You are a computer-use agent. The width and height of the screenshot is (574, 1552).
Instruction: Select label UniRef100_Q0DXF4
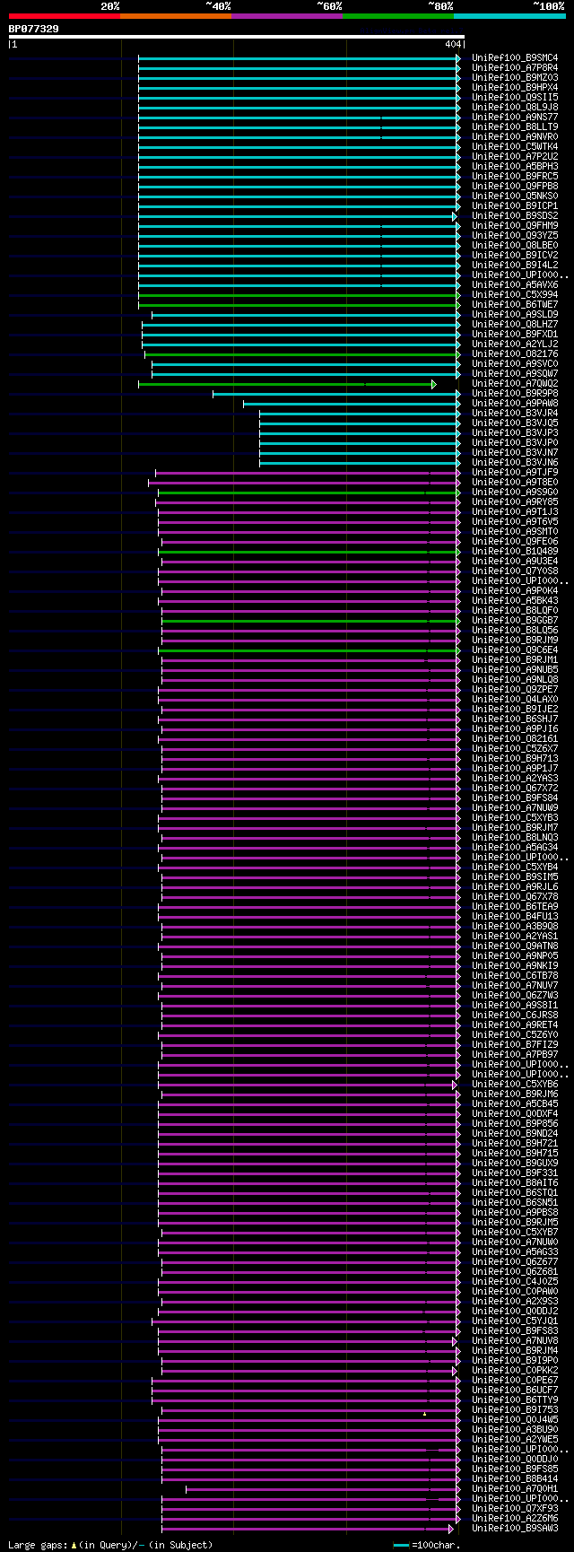(515, 1114)
